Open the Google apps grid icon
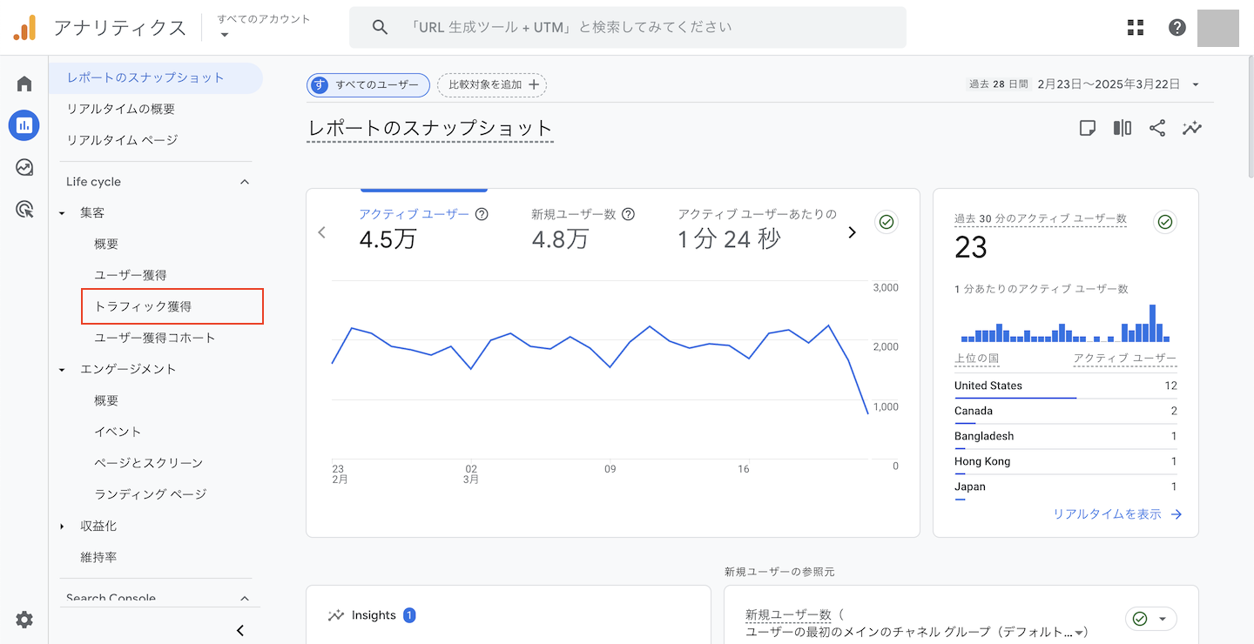The image size is (1254, 644). (x=1136, y=27)
